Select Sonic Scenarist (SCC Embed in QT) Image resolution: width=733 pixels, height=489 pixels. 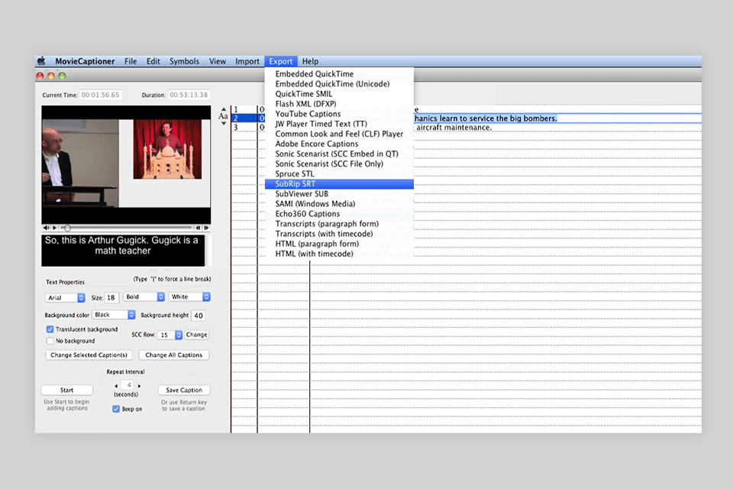(x=339, y=154)
